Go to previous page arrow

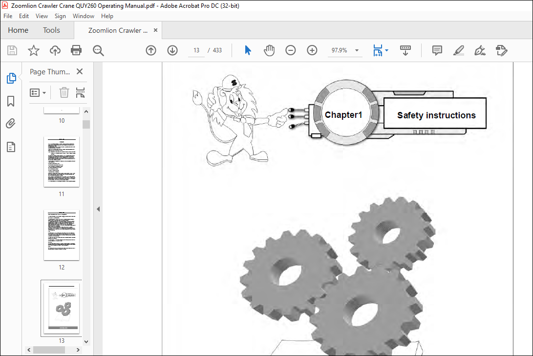pos(151,50)
